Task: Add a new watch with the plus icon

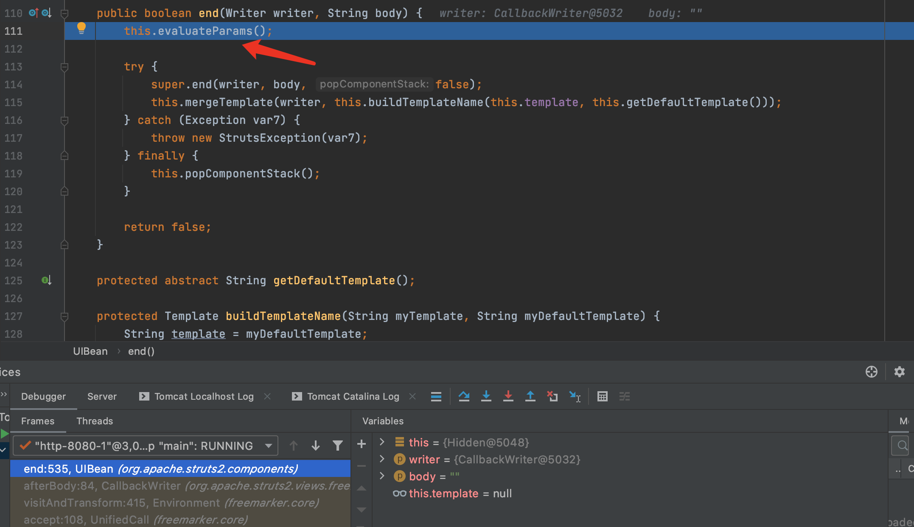Action: (361, 444)
